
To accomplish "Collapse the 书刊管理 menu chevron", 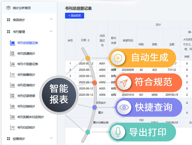I will (x=51, y=31).
